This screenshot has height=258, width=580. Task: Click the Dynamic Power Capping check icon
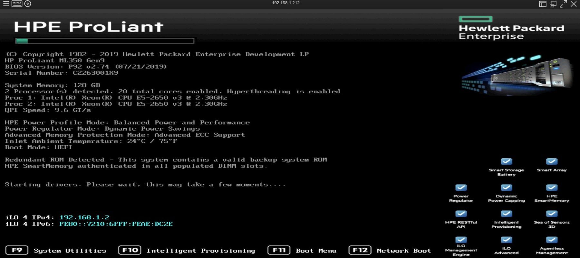pos(506,188)
